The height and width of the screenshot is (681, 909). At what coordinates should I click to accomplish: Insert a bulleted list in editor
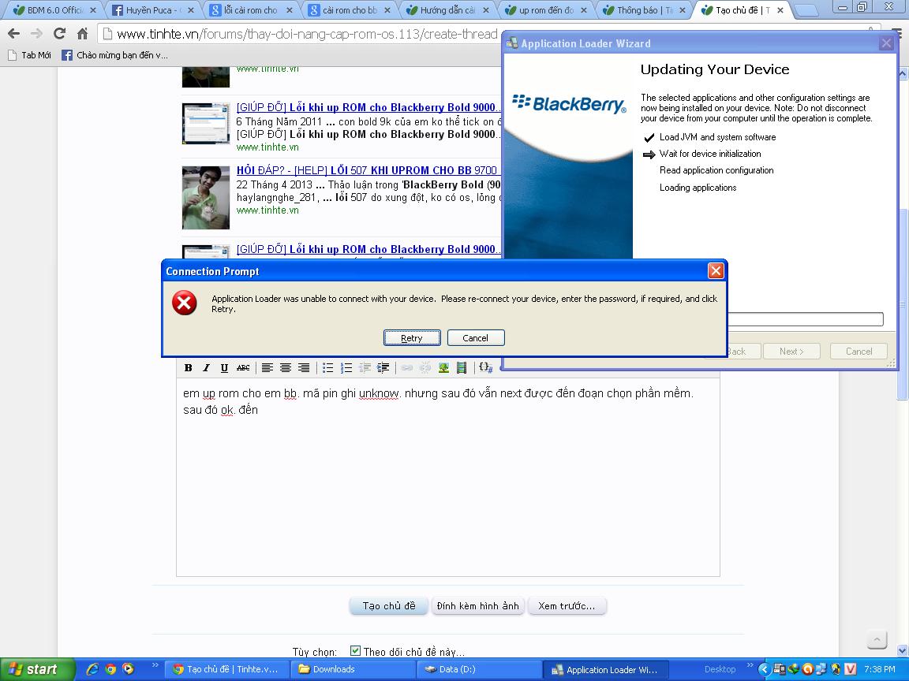[328, 368]
